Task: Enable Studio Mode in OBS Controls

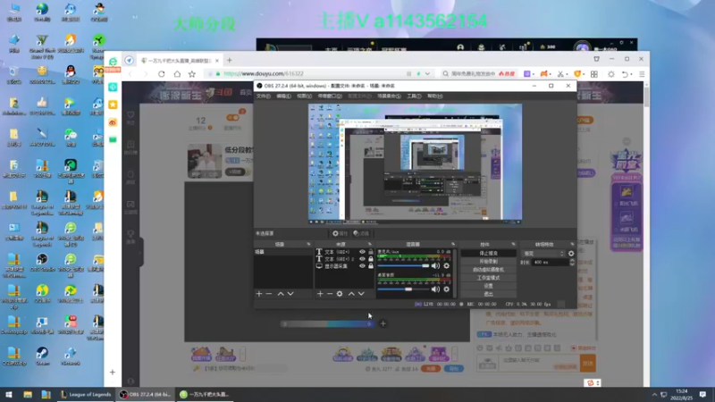Action: (488, 278)
